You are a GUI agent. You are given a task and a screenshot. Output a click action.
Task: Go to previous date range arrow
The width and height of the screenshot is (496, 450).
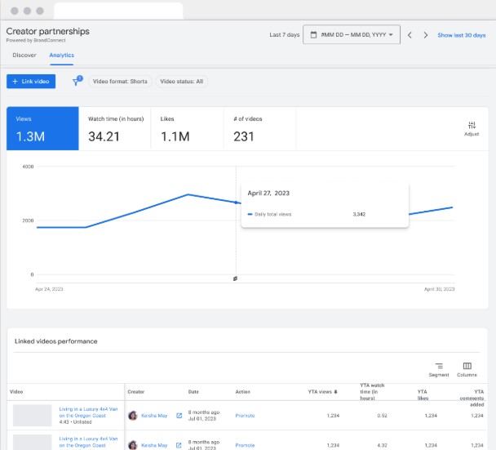tap(410, 35)
